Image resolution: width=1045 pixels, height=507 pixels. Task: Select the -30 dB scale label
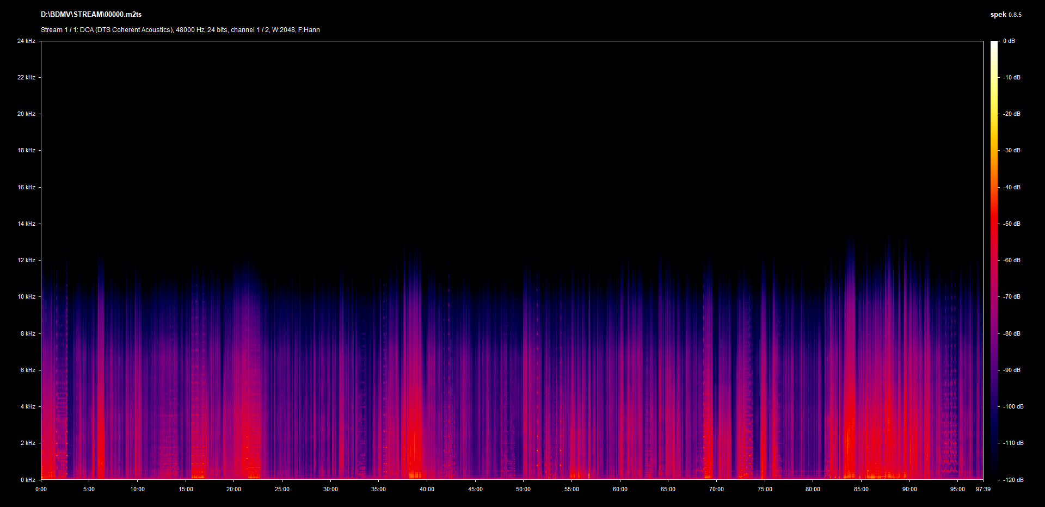pos(1012,150)
